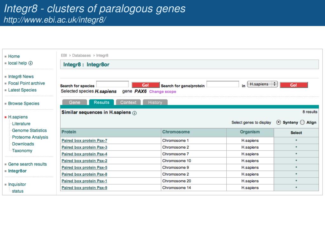325x244 pixels.
Task: Open Paired box protein Pax-4 link
Action: click(x=84, y=154)
